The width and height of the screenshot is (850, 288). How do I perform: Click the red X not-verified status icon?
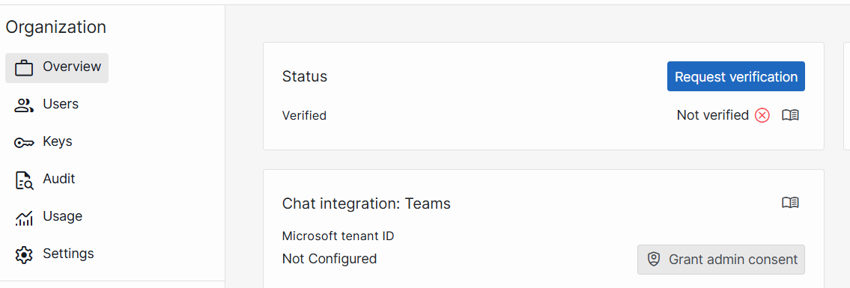[x=762, y=115]
